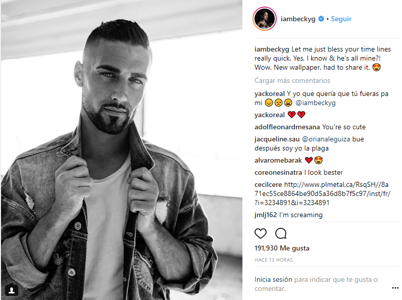Open iambeckyg username in header
Viewport: 402px width, 300px height.
tap(298, 19)
